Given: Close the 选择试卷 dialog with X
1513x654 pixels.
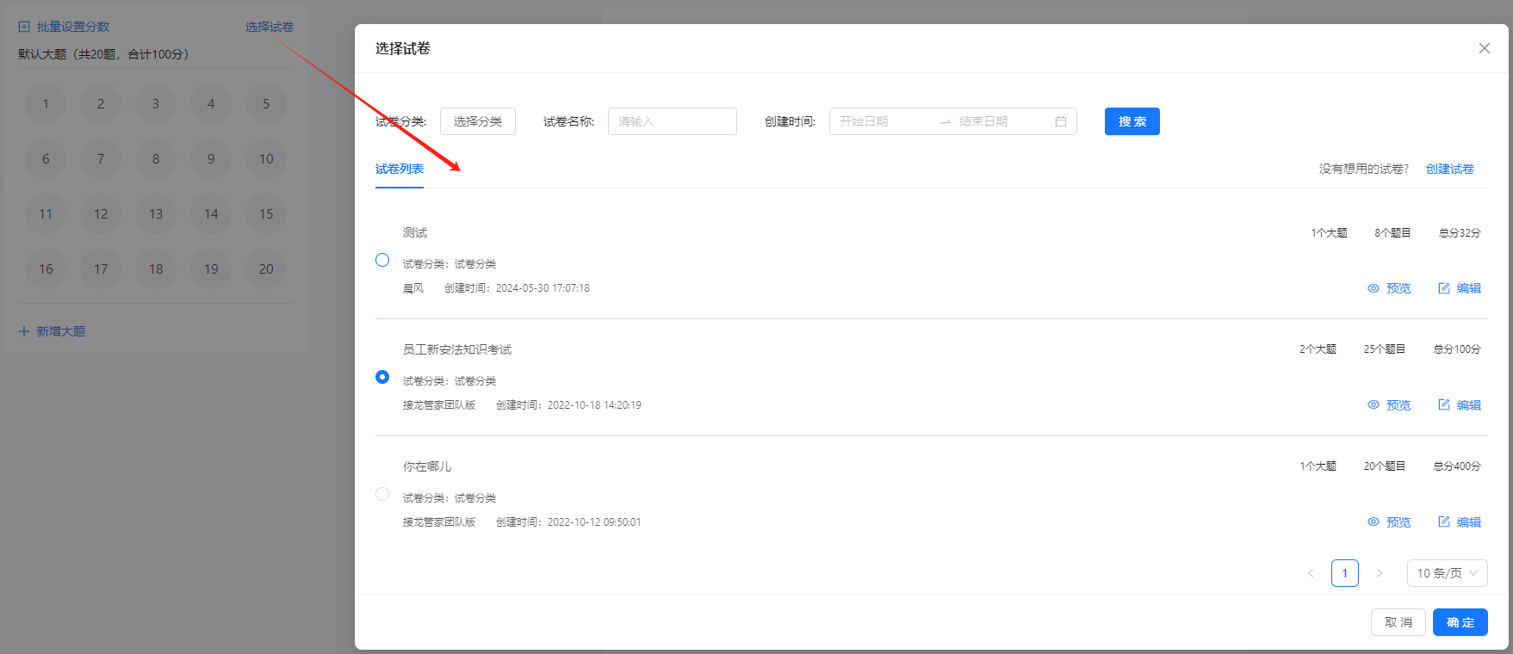Looking at the screenshot, I should click(x=1485, y=48).
